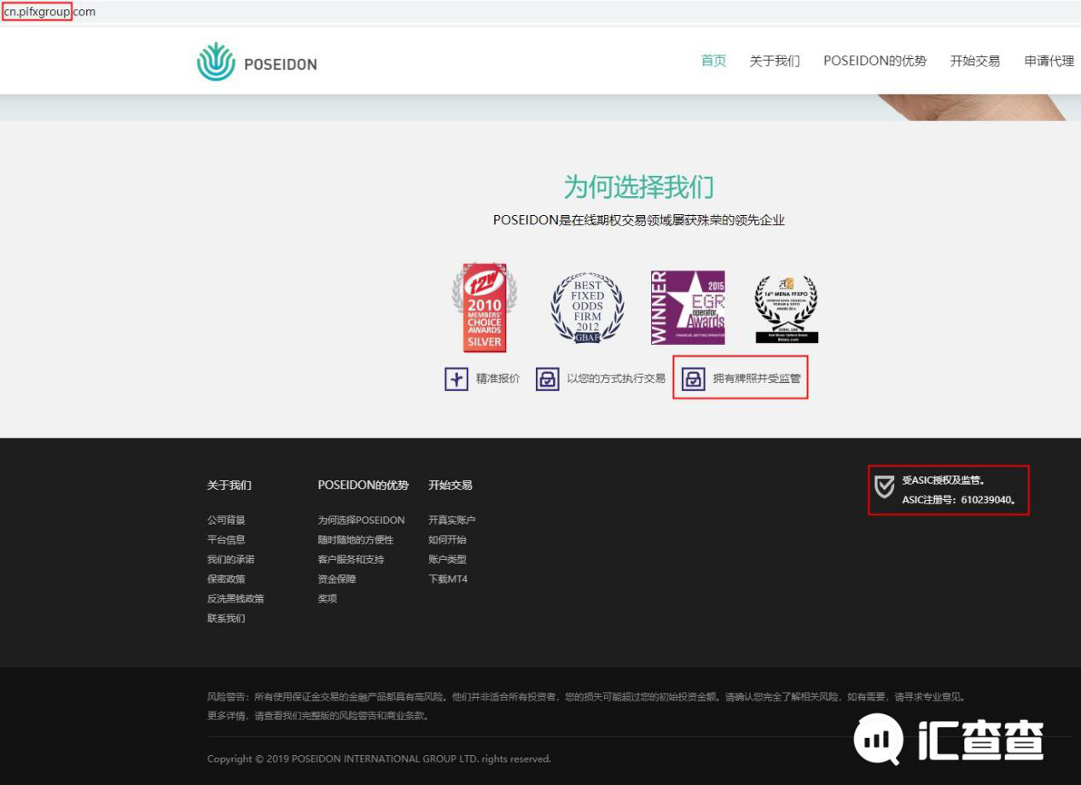The width and height of the screenshot is (1081, 785).
Task: Click the 受ASIC授权及监管 text
Action: 944,480
